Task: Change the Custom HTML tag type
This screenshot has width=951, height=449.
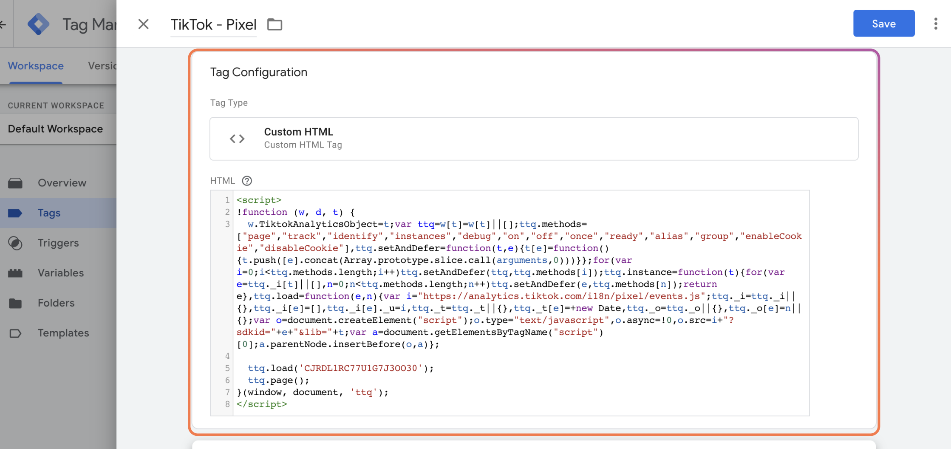Action: pos(534,139)
